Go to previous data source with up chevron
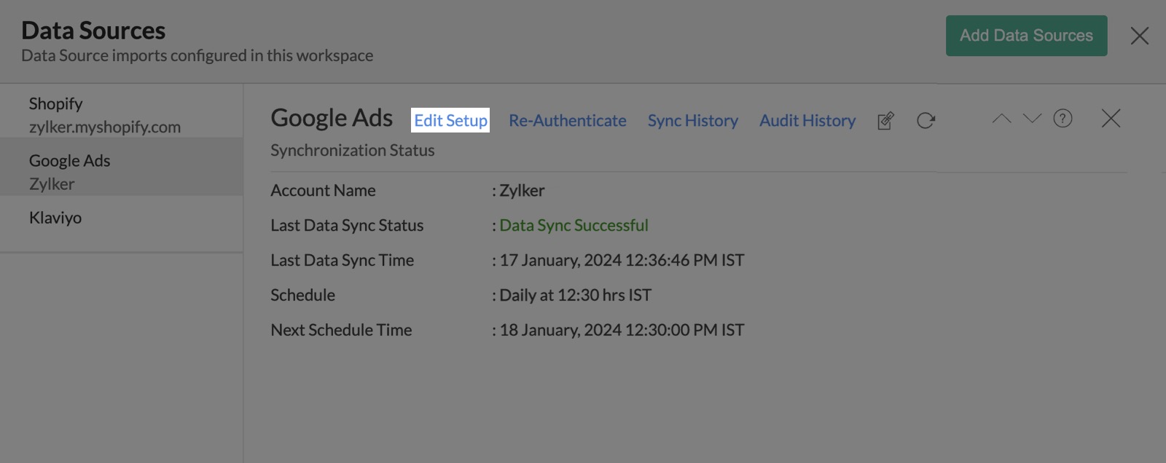This screenshot has height=463, width=1166. [1001, 119]
